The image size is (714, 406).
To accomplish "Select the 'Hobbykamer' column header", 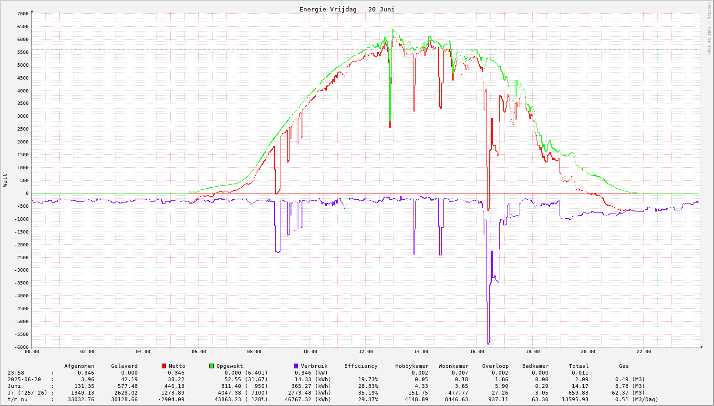I will point(412,366).
